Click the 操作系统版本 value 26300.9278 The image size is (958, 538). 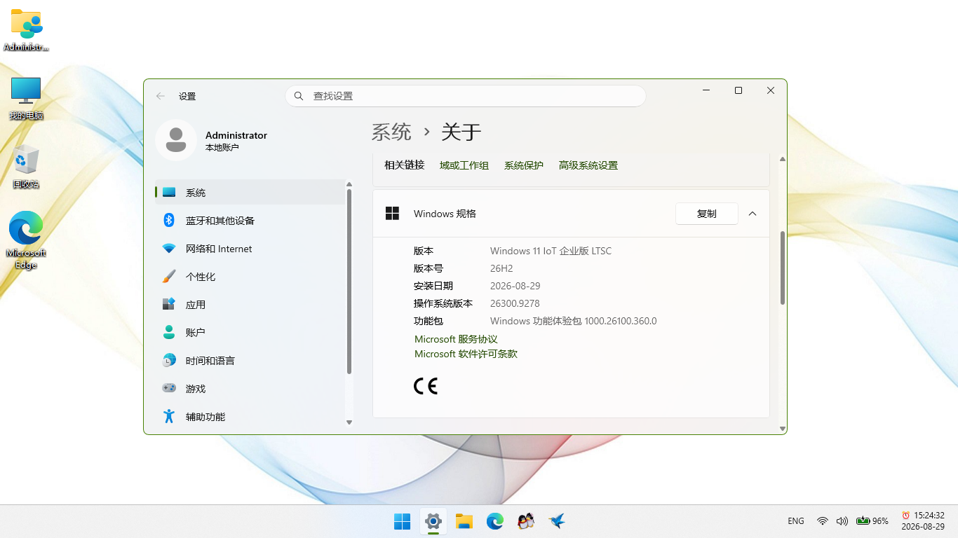pyautogui.click(x=515, y=303)
